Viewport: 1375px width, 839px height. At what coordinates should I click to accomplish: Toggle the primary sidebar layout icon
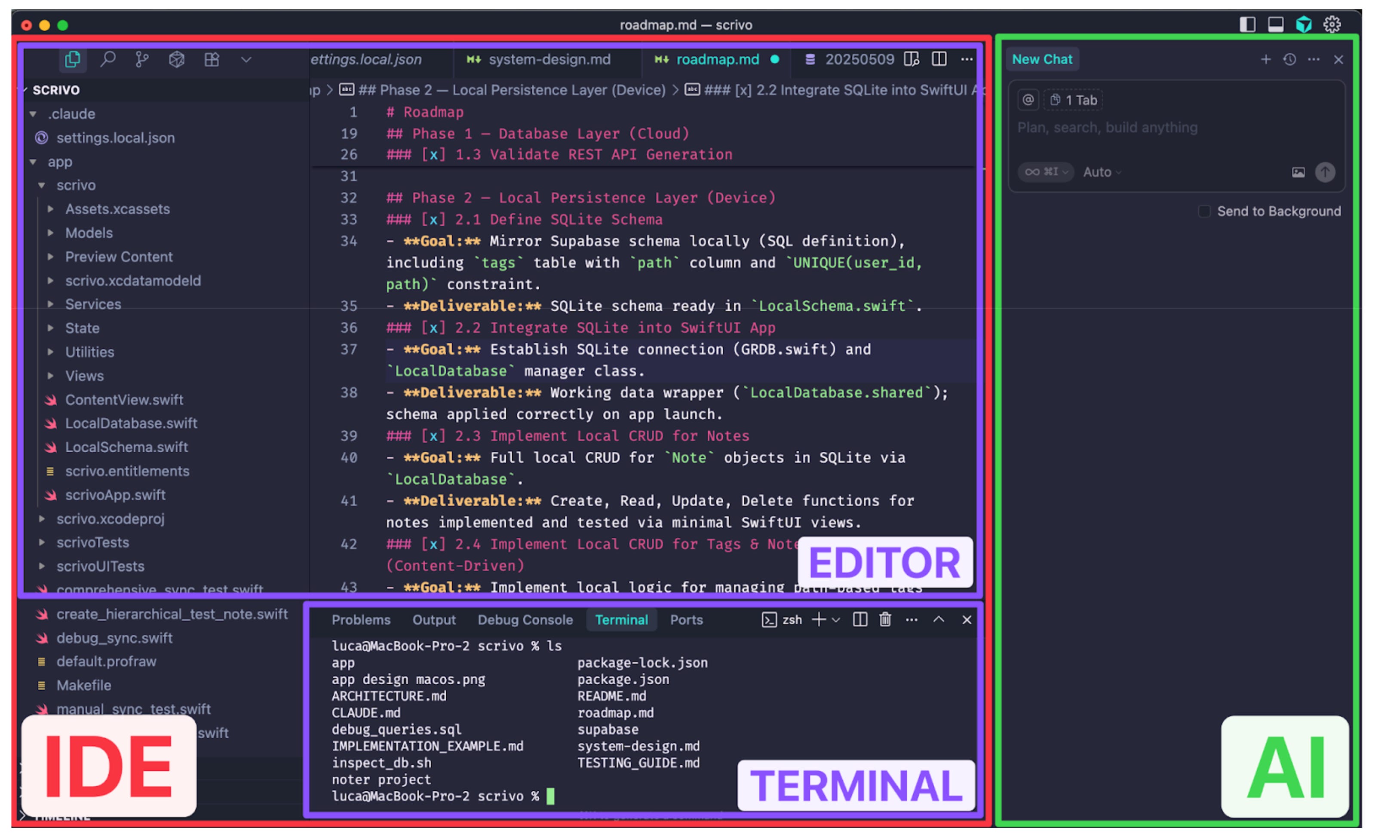coord(1247,24)
